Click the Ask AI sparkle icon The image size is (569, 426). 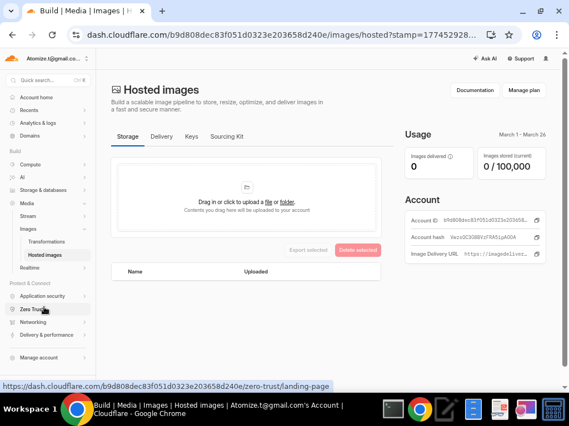(475, 58)
